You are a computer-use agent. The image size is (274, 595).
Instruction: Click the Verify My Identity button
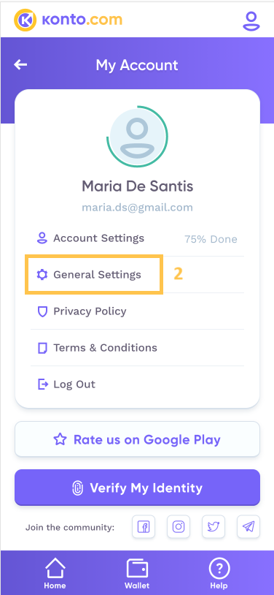click(x=137, y=488)
